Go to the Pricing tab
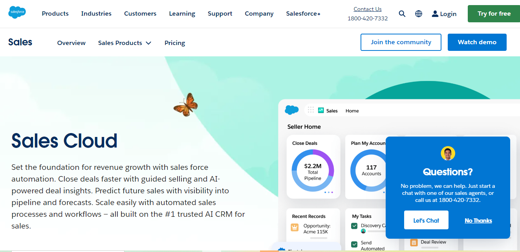This screenshot has width=520, height=252. [x=175, y=43]
